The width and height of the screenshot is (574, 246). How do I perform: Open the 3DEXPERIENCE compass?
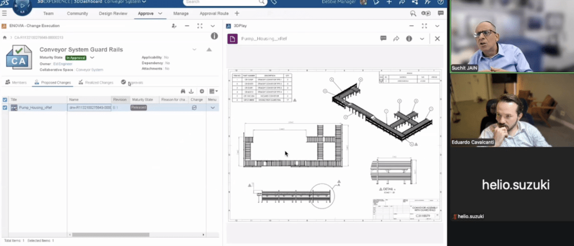pos(22,6)
